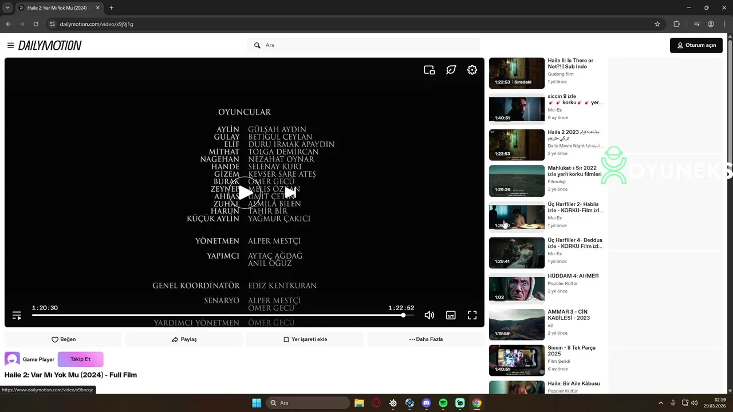Open the Windows Start menu

click(257, 403)
